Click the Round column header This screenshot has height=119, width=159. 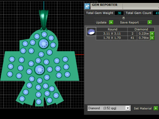(x=112, y=29)
